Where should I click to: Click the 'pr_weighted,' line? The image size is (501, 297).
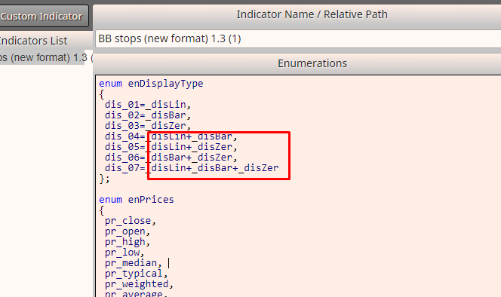point(139,284)
